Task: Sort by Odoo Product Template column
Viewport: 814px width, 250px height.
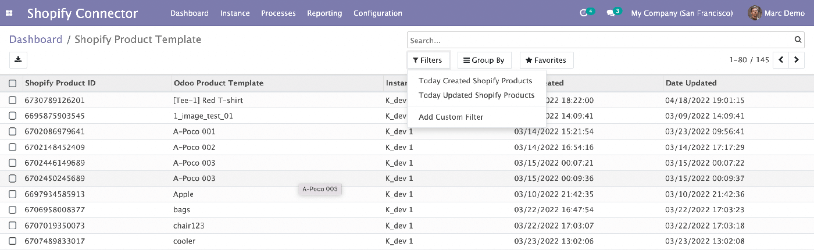Action: [219, 83]
